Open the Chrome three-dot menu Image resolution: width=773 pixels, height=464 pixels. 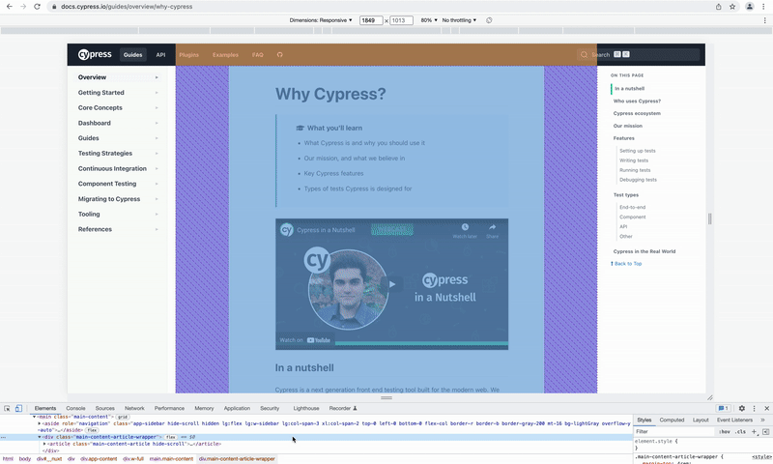(764, 7)
